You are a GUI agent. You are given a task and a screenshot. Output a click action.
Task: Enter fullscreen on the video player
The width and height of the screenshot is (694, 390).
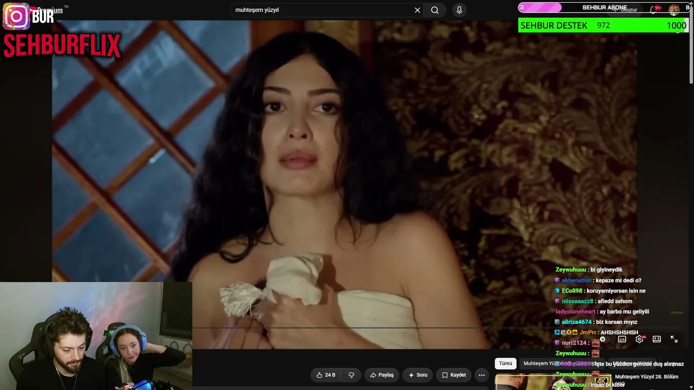click(674, 339)
